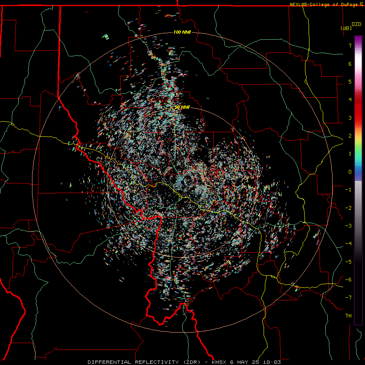Click the '-4' value on the color scale

point(348,244)
